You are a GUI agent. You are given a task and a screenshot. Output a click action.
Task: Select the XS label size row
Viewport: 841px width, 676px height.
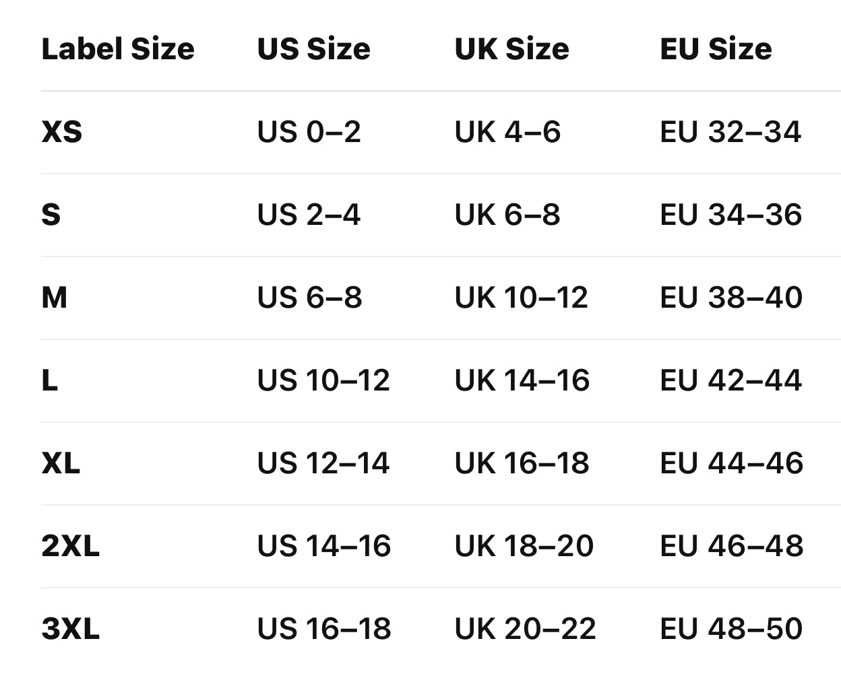point(62,132)
